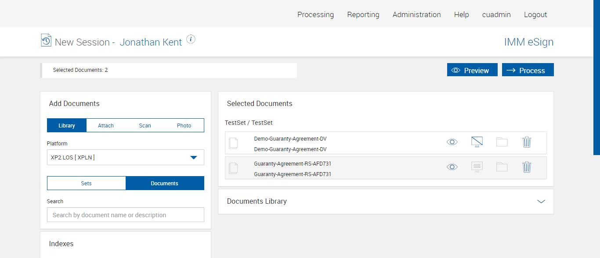Viewport: 600px width, 258px height.
Task: Click the document search field
Action: pyautogui.click(x=126, y=215)
